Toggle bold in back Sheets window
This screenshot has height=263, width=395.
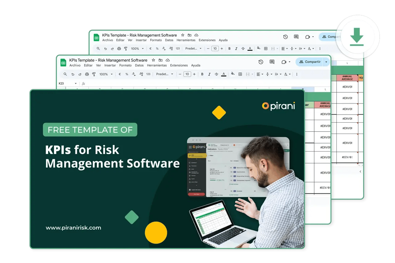click(x=229, y=49)
